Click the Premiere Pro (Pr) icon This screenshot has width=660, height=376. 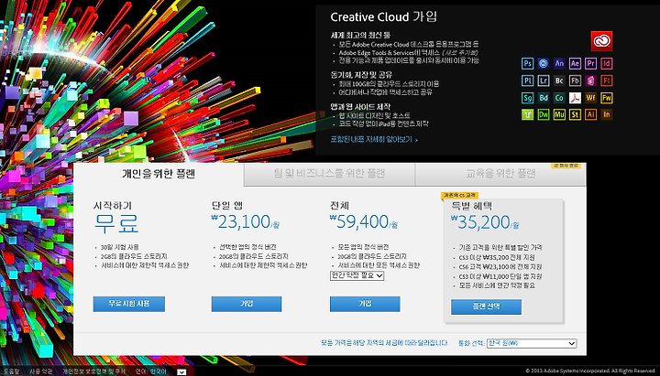[590, 63]
